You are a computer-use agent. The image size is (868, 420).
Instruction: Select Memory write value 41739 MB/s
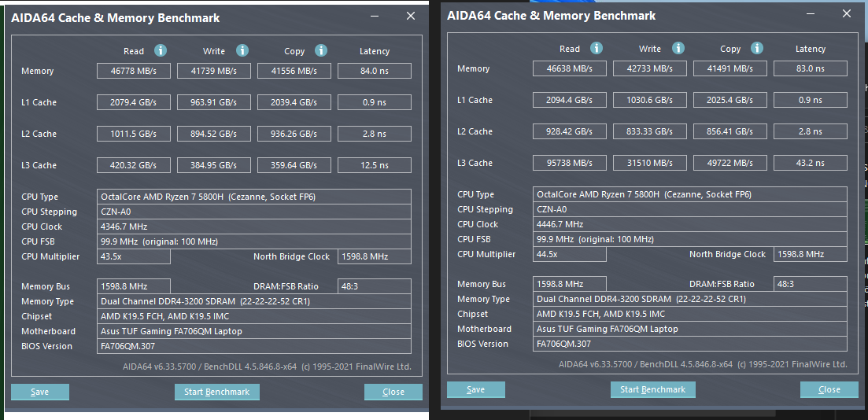point(214,71)
